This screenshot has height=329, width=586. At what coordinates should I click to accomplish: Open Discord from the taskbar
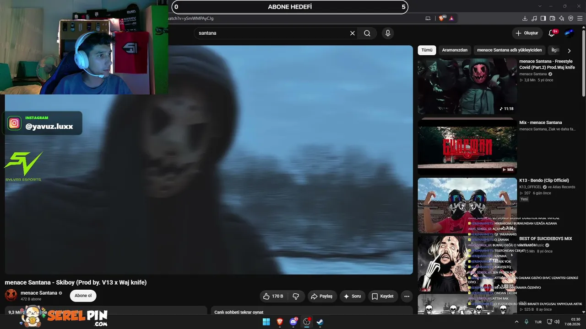pos(293,322)
